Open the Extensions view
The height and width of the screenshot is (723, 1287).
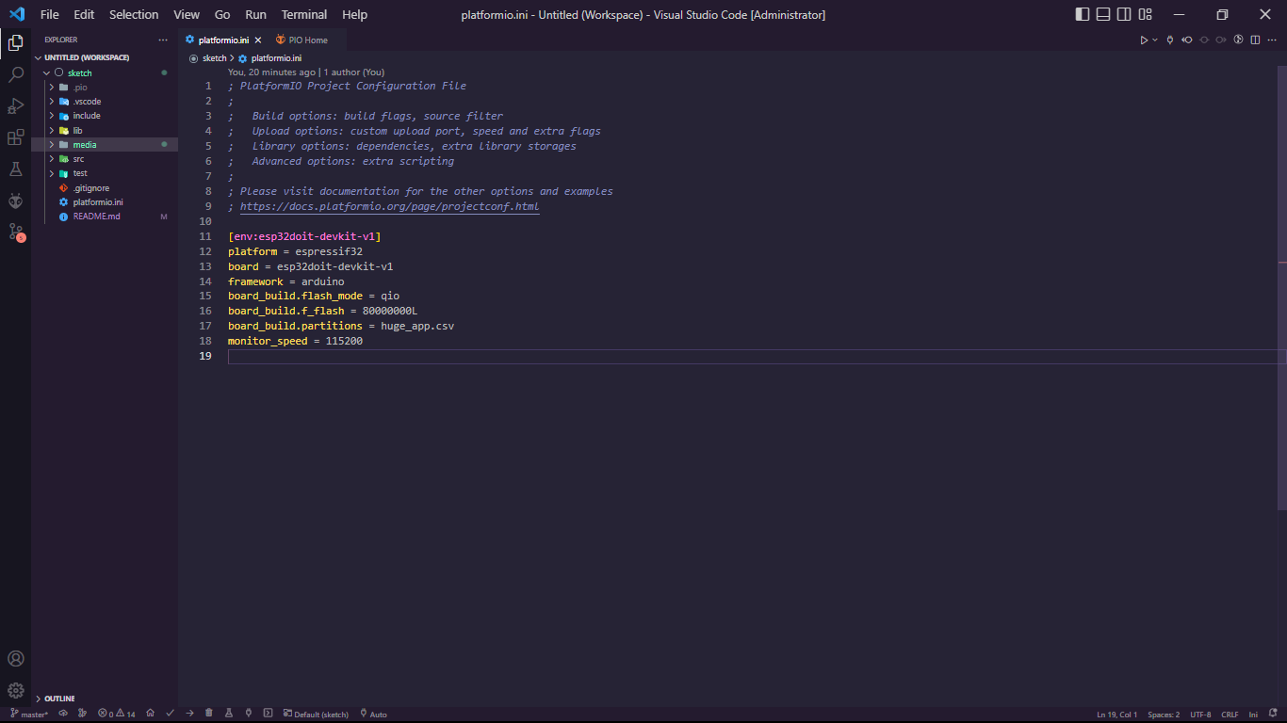tap(15, 137)
